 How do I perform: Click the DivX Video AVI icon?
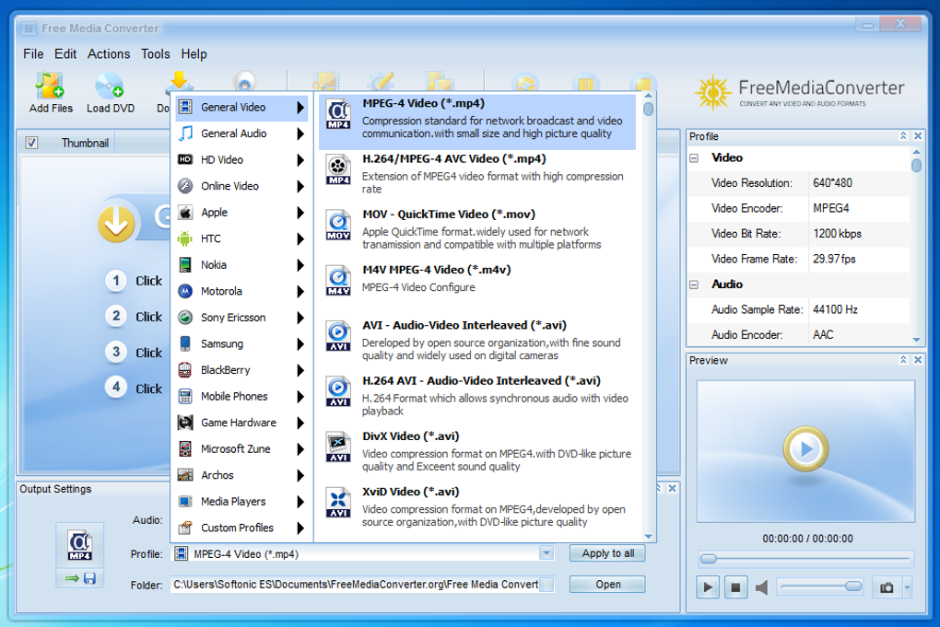[338, 447]
